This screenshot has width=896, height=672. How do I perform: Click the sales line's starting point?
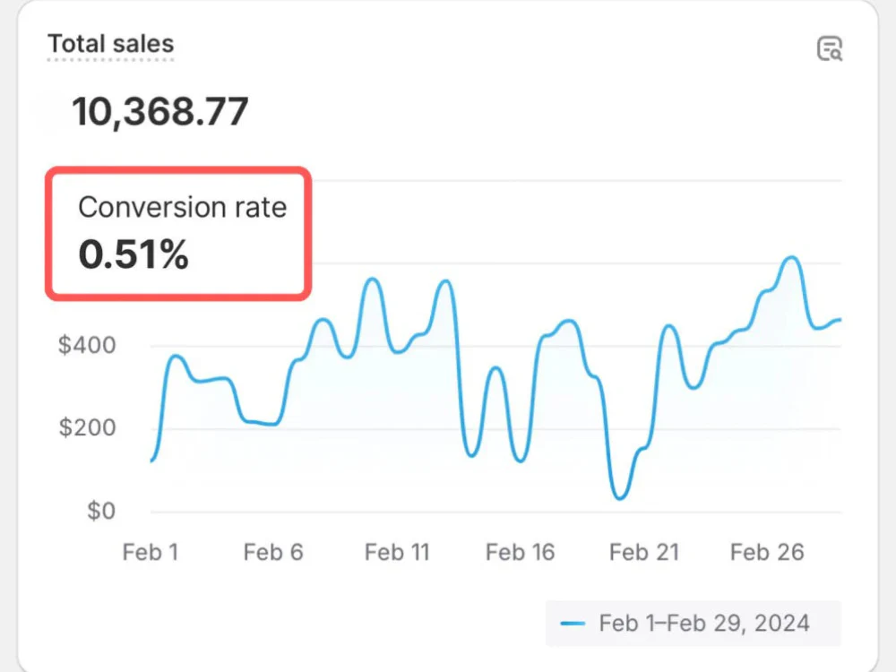[151, 461]
